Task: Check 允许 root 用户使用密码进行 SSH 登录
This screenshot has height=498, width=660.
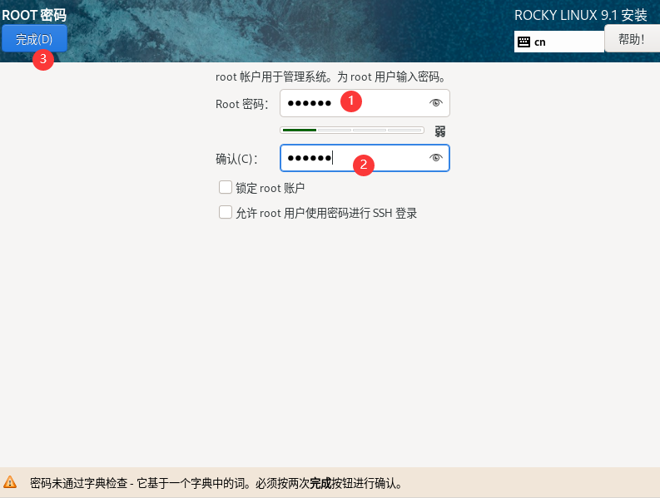Action: tap(226, 213)
